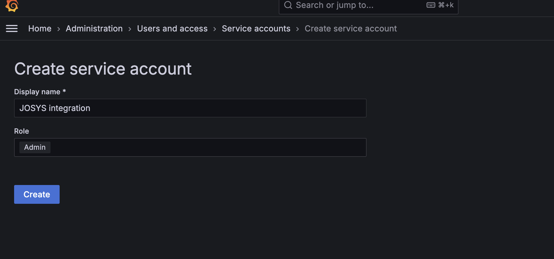This screenshot has width=554, height=259.
Task: Click into the Display name field
Action: [190, 108]
